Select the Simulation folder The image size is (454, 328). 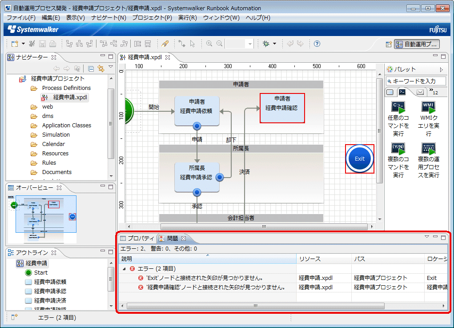click(x=56, y=135)
